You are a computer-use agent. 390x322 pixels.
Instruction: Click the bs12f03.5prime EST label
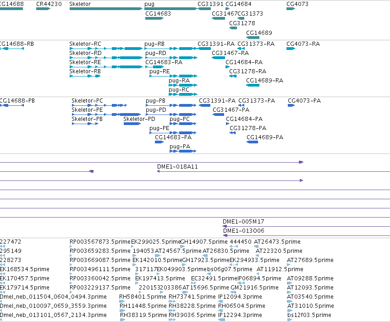point(309,315)
